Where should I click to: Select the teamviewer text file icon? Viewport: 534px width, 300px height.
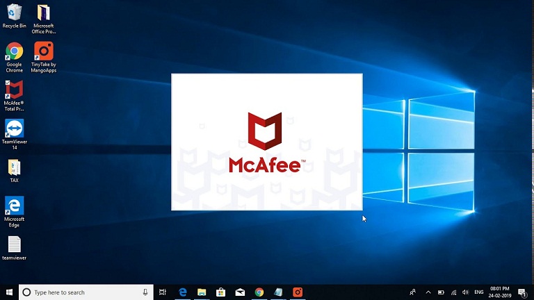[14, 249]
